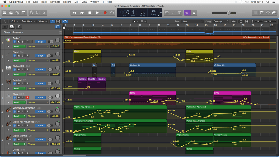Open the Apple Loops browser
279x157 pixels.
point(268,13)
